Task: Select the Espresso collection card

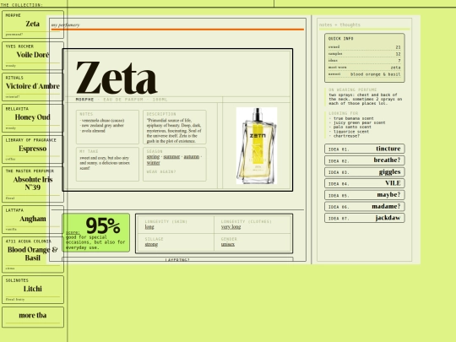Action: 33,149
